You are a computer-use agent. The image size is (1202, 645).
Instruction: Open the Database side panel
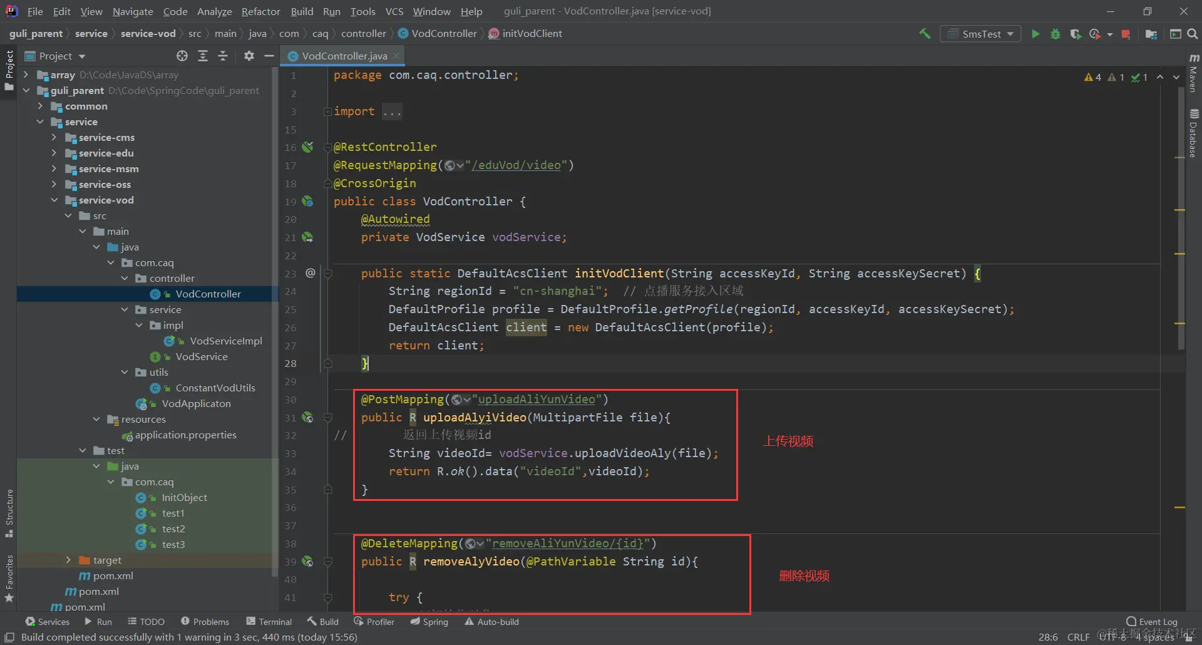click(x=1193, y=133)
